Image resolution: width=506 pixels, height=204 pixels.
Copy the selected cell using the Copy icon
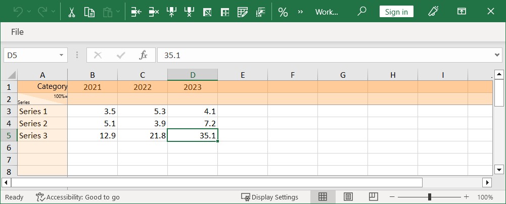(89, 12)
